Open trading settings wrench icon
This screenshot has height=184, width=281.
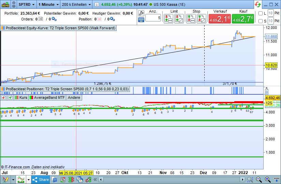[141, 13]
